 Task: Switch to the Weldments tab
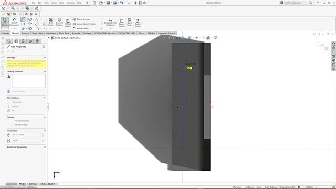click(51, 33)
